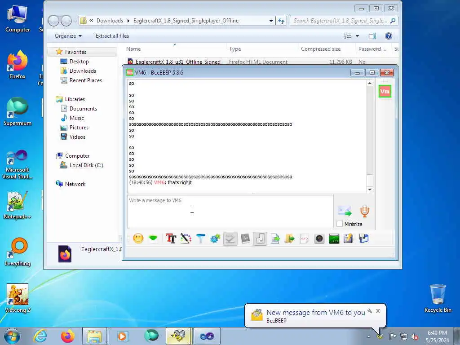
Task: Click 'New message from VM6 to you' notification
Action: pos(316,313)
